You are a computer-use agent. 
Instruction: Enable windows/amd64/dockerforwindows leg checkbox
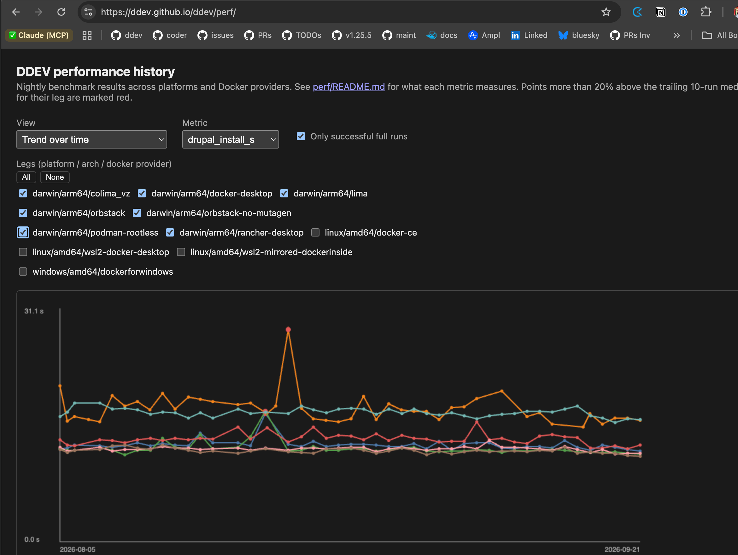coord(23,271)
